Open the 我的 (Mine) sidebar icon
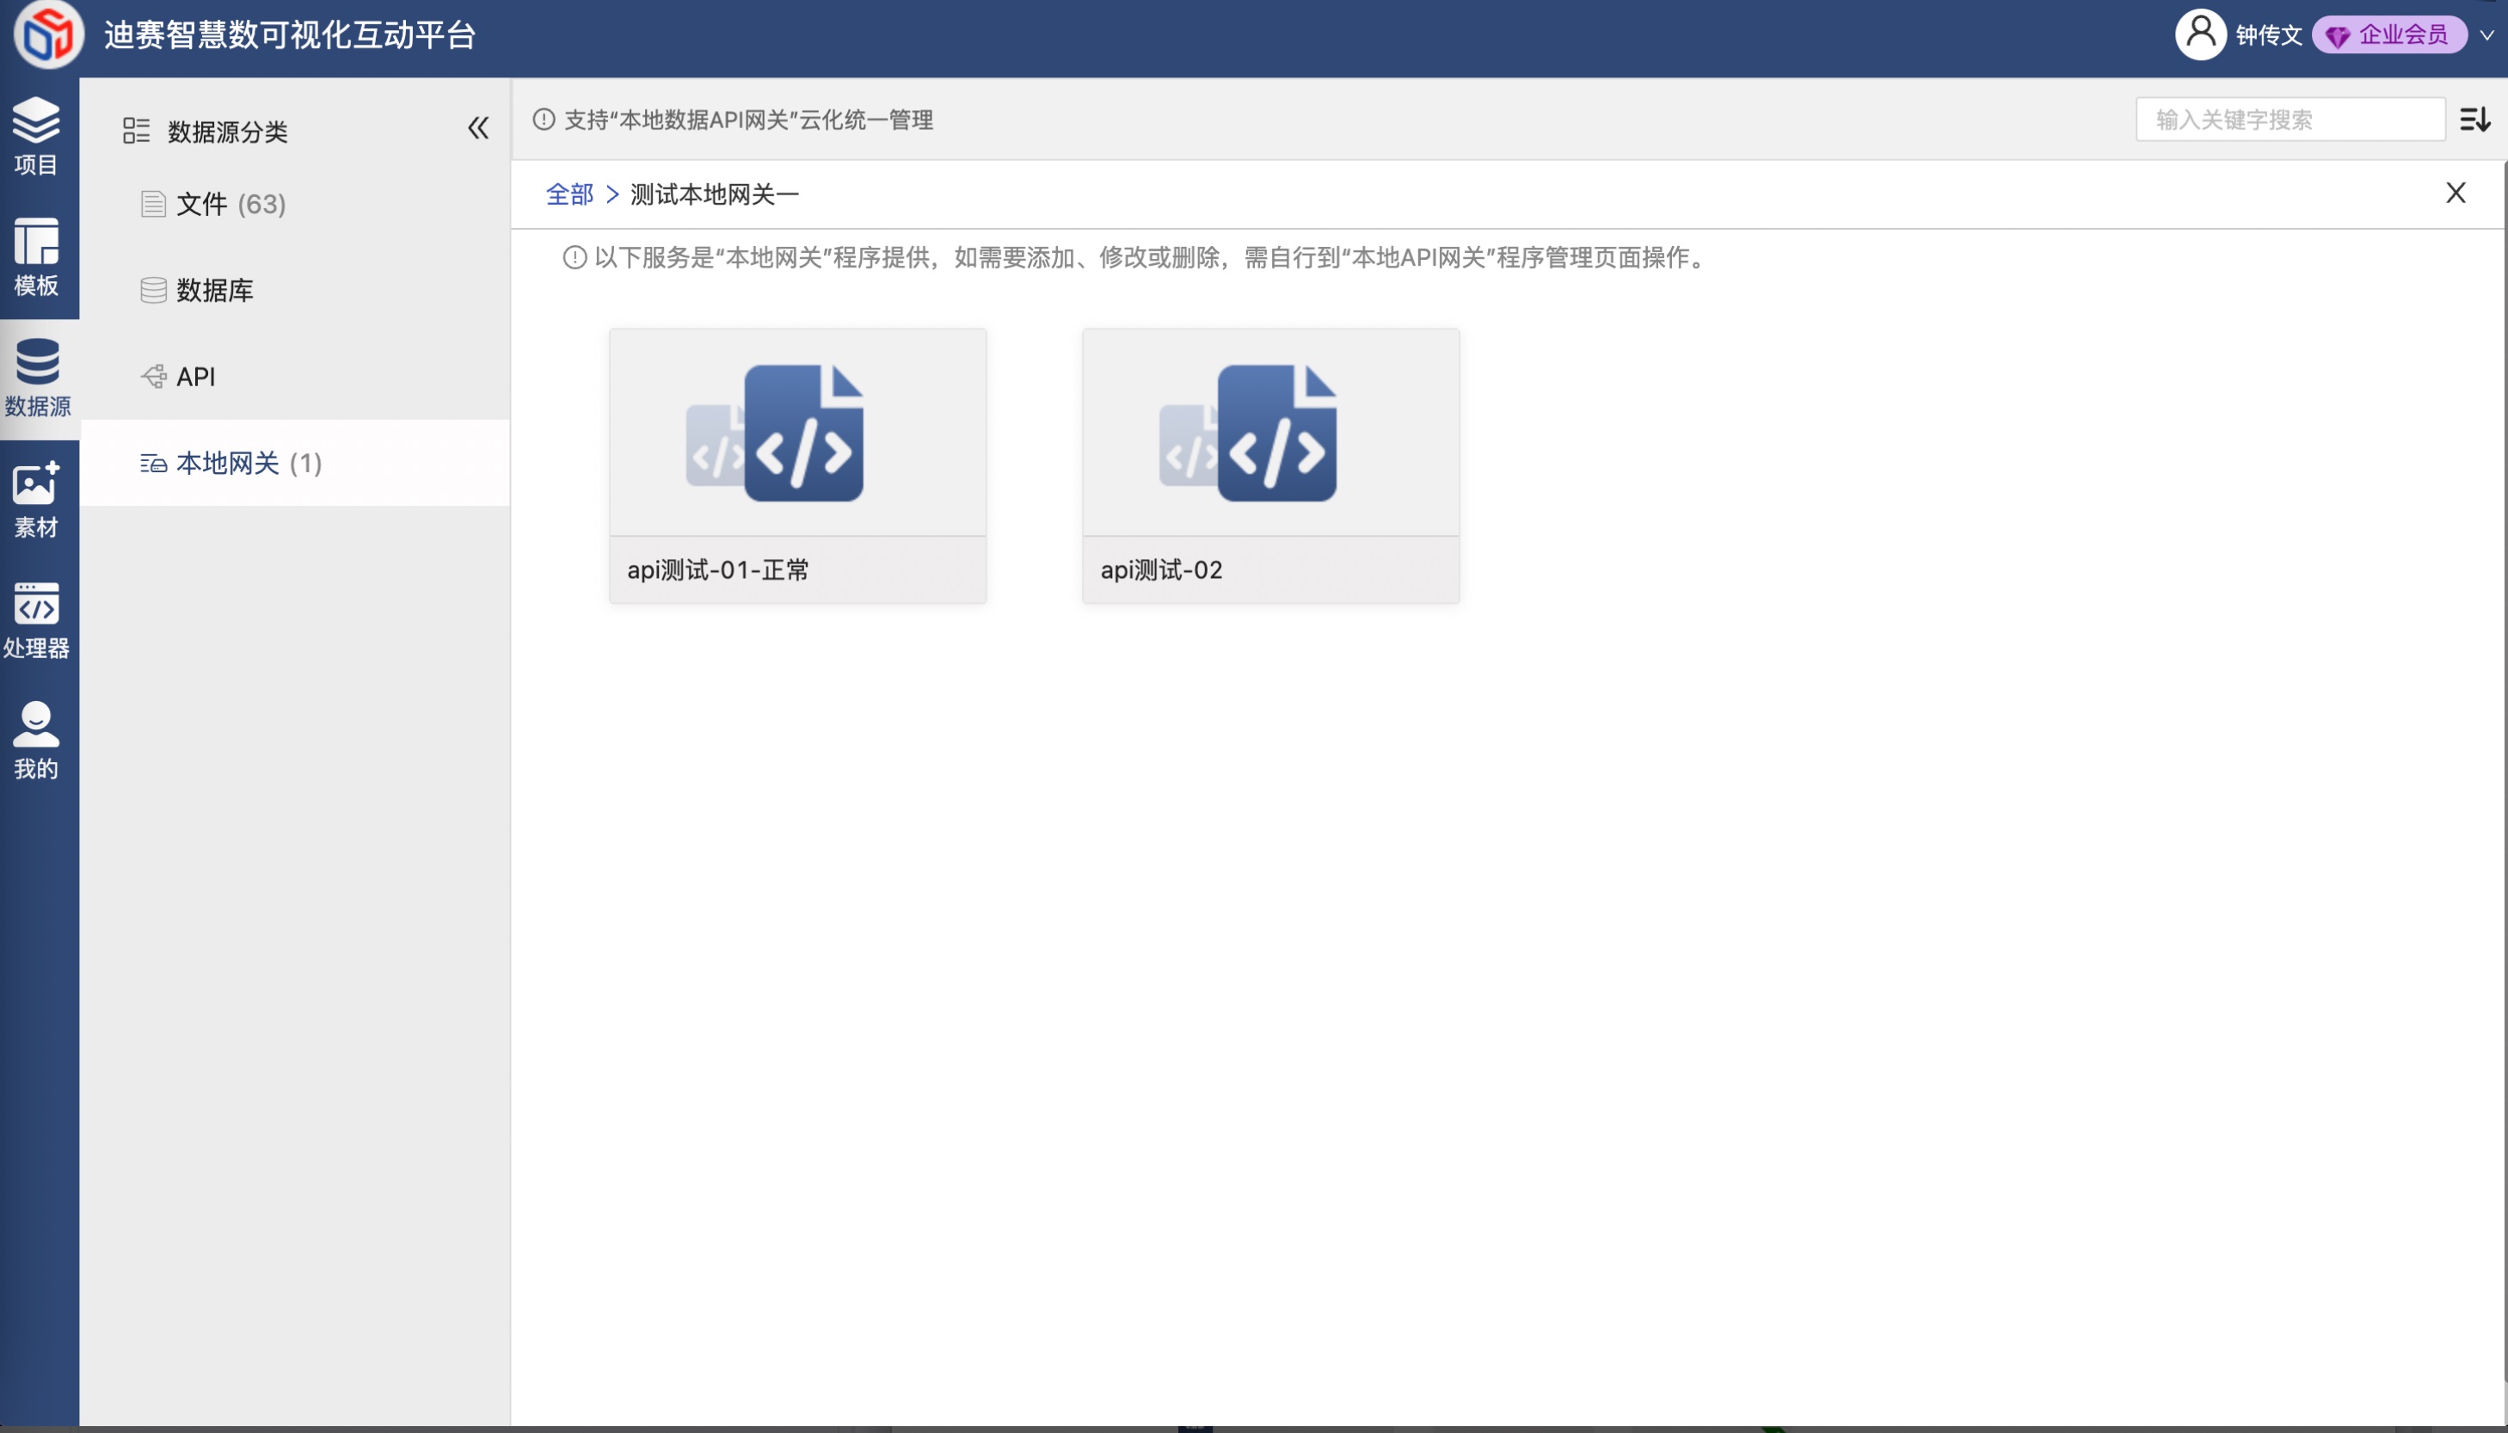The height and width of the screenshot is (1433, 2508). (36, 741)
